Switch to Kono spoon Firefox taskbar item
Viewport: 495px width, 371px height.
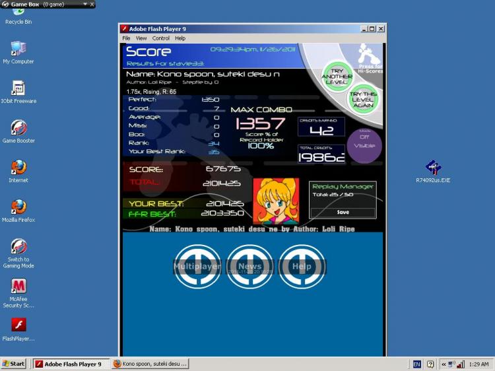point(150,364)
